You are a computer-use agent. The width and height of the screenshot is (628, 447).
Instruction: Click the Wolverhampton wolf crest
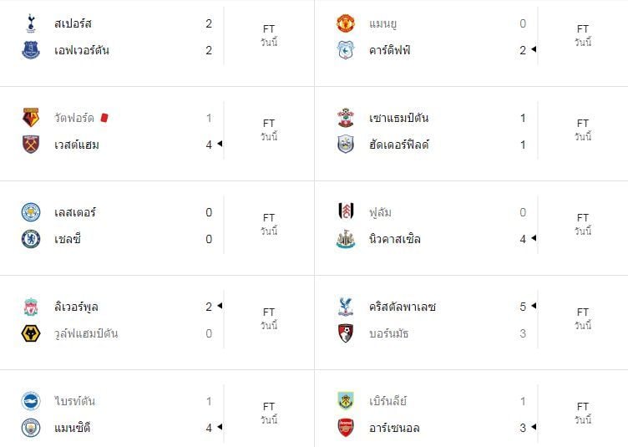(31, 333)
